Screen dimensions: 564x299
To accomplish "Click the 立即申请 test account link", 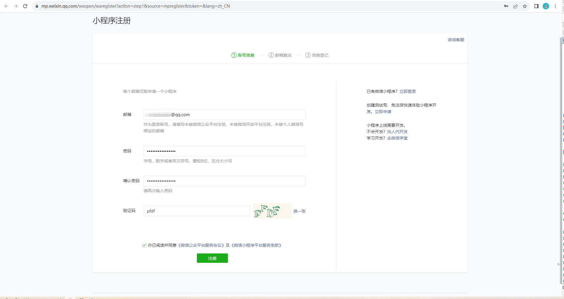I will (383, 112).
